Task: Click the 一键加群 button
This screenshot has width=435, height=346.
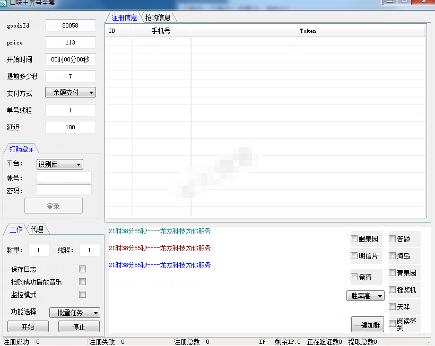Action: 368,324
